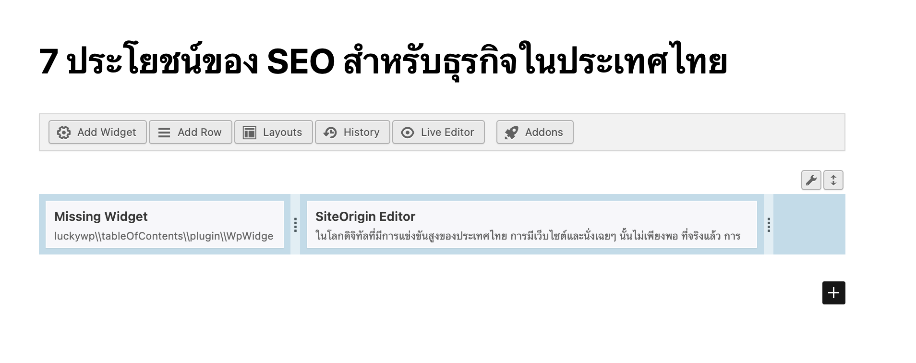This screenshot has height=363, width=916.
Task: Click the clock icon on History
Action: pyautogui.click(x=330, y=133)
